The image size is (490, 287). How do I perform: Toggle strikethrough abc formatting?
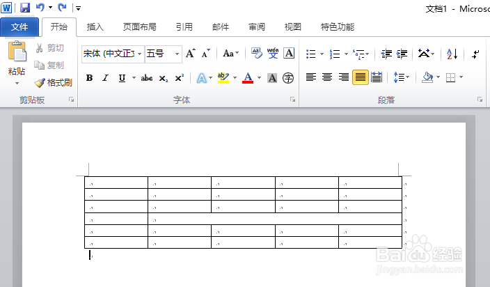point(147,78)
